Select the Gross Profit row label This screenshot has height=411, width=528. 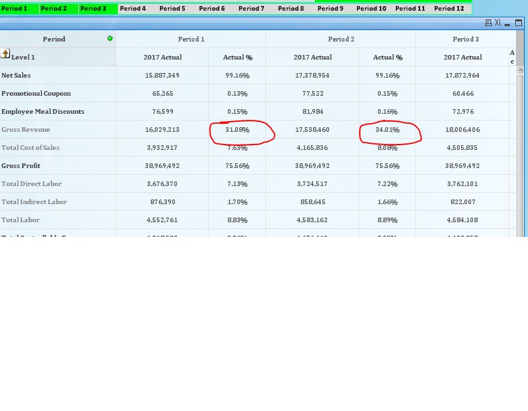(x=21, y=165)
